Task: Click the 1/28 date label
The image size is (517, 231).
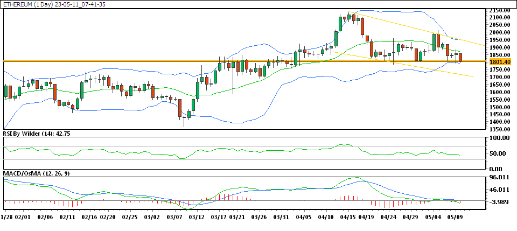Action: click(x=6, y=218)
